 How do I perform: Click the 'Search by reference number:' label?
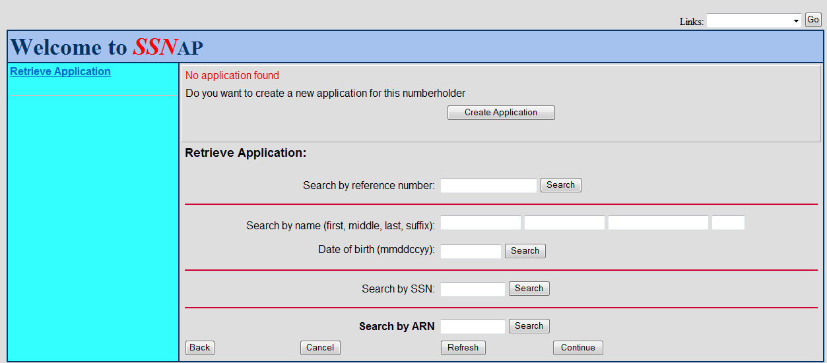click(x=369, y=186)
